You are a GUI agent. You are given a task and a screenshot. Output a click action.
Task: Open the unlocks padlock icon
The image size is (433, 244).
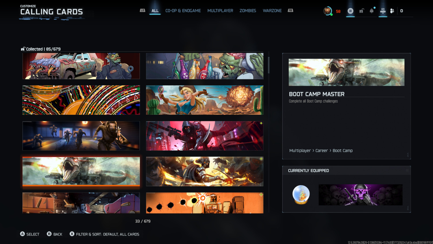point(361,11)
